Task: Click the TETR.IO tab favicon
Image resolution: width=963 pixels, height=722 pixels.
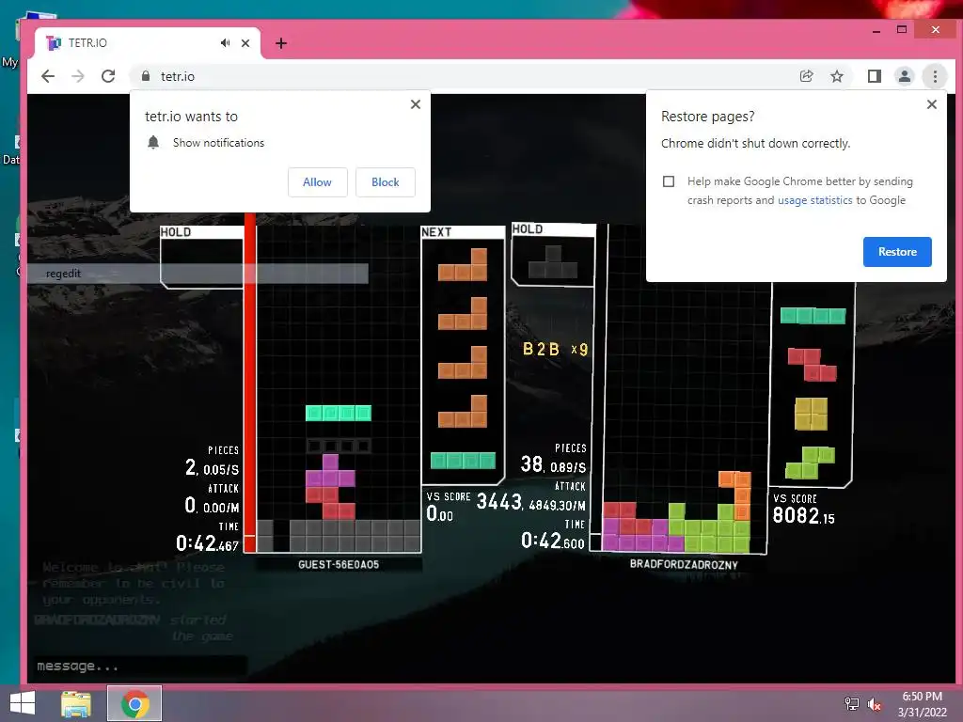Action: [54, 43]
